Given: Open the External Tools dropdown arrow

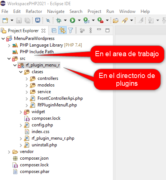Looking at the screenshot, I should pos(107,20).
